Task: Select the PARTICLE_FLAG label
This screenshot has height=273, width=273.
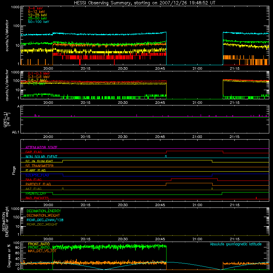Action: pyautogui.click(x=38, y=184)
